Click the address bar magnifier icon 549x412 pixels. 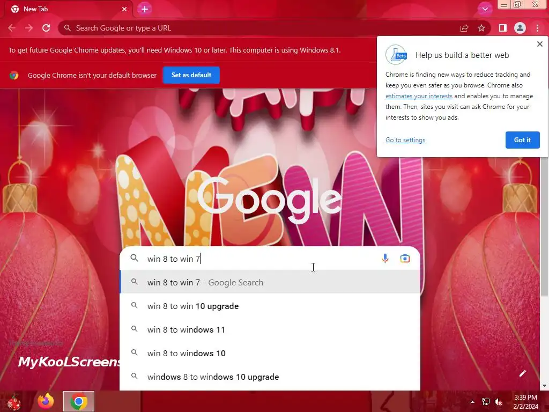click(68, 28)
